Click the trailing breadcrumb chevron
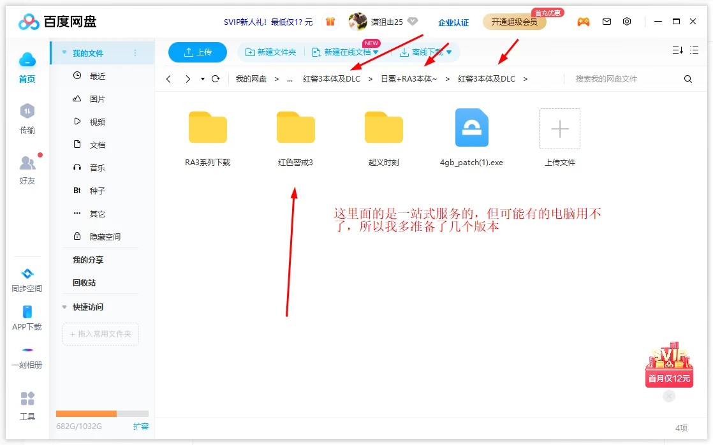713x445 pixels. (526, 79)
